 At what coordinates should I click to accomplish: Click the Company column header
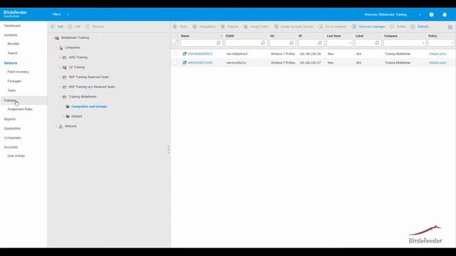(x=390, y=36)
